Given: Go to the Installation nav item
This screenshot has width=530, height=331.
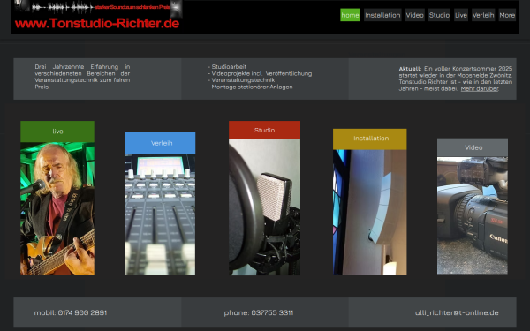Looking at the screenshot, I should pyautogui.click(x=382, y=15).
